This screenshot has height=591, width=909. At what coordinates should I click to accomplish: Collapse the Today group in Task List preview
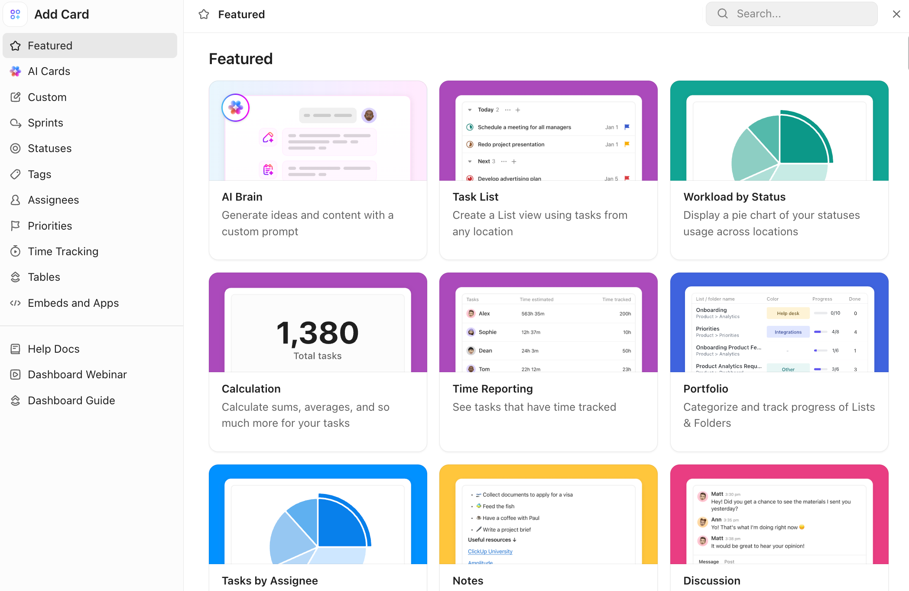(470, 109)
